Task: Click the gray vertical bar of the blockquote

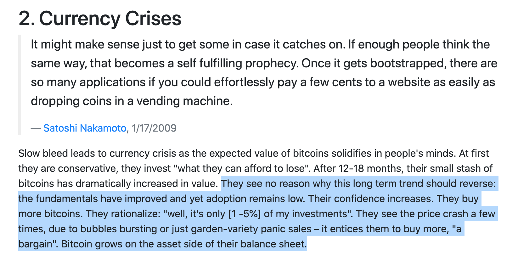Action: (20, 85)
